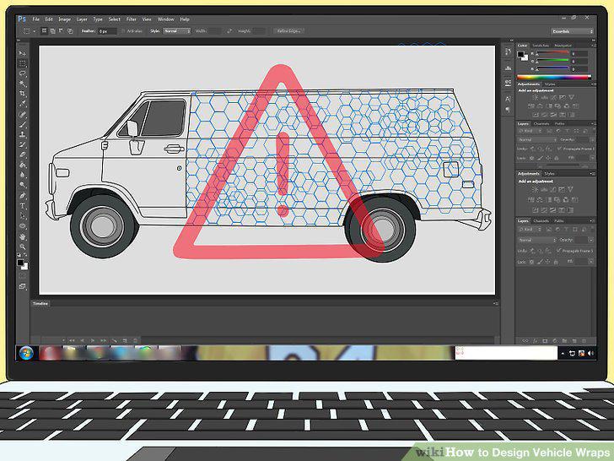Select the Pen tool
Viewport: 614px width, 461px height.
(x=22, y=195)
